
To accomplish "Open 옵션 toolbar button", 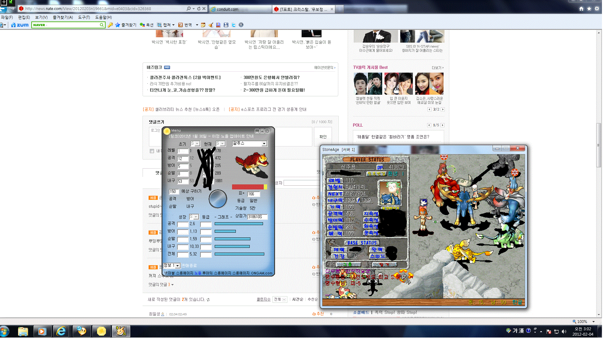I will point(147,25).
